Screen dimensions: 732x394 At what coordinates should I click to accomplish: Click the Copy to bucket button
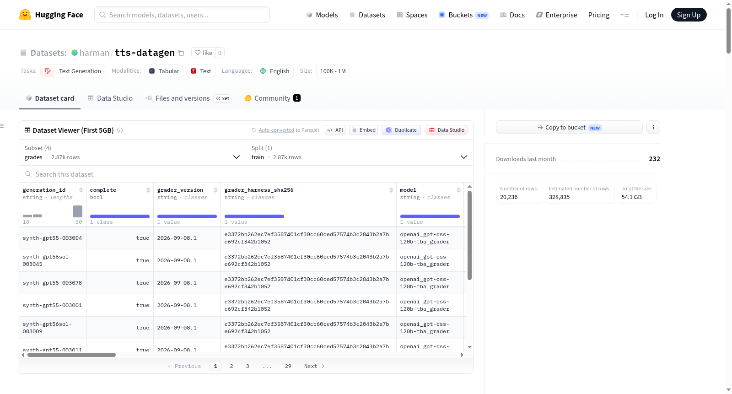pos(569,127)
